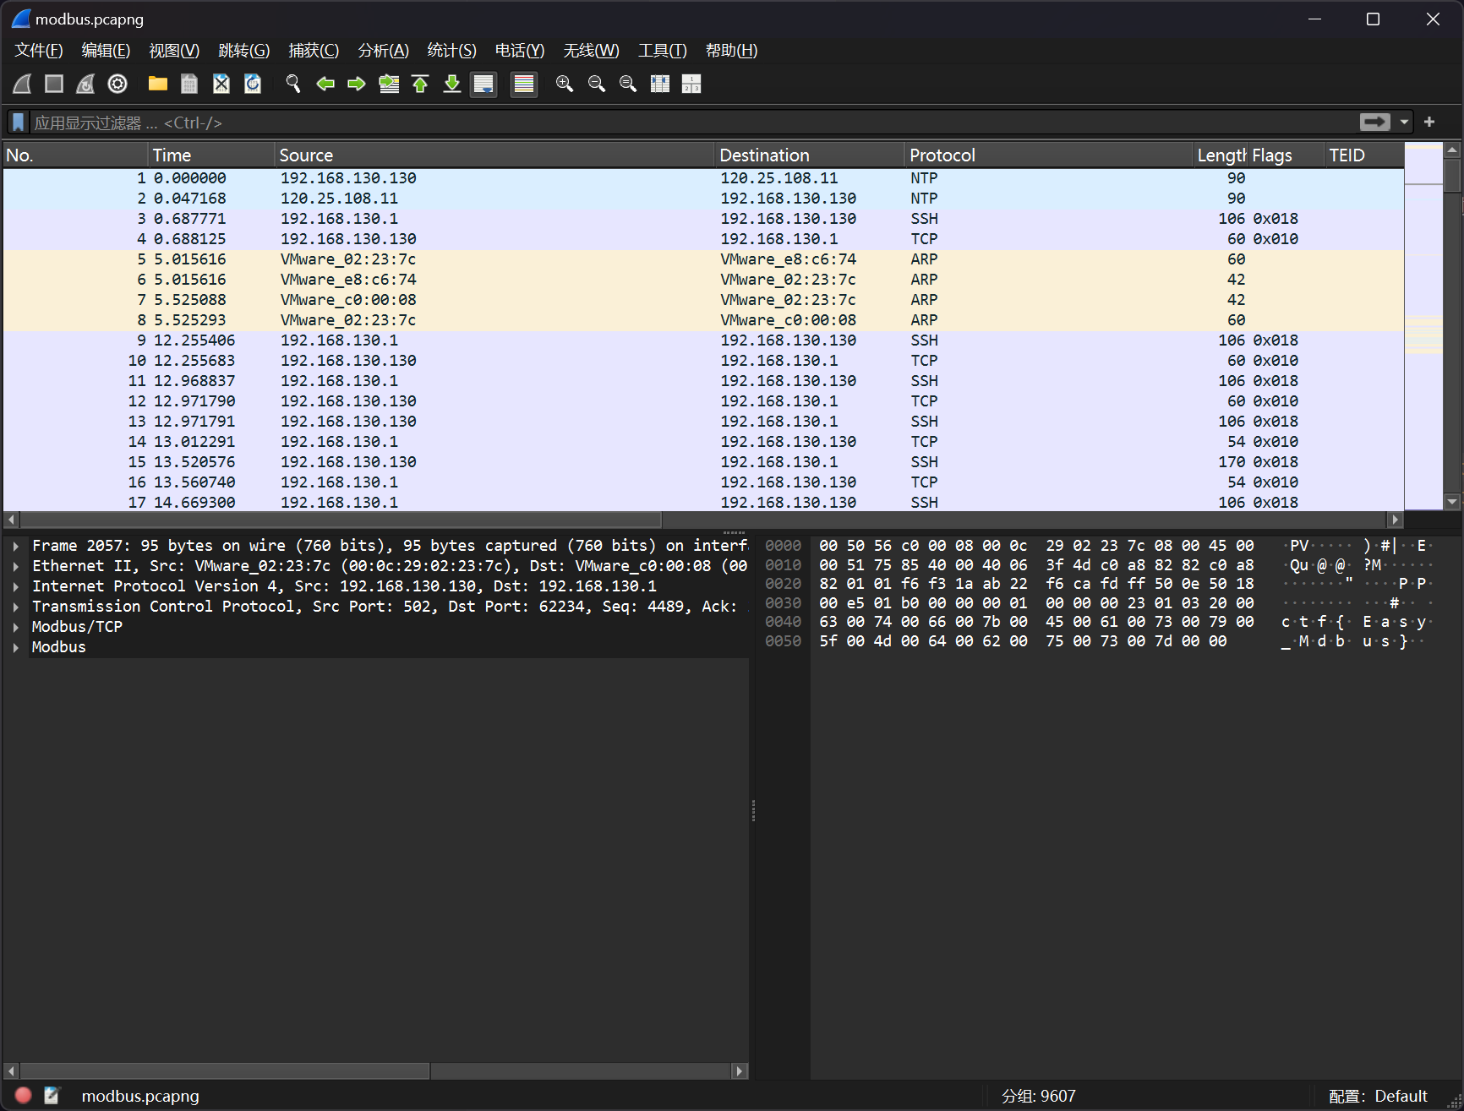Expand the Transmission Control Protocol row

(x=16, y=607)
